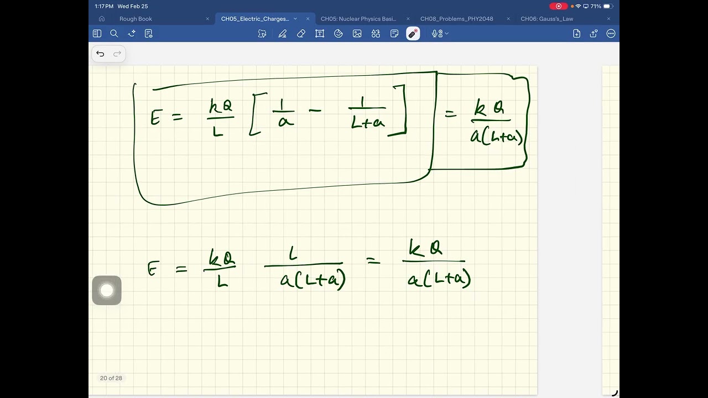Open the search tool
This screenshot has height=398, width=708.
click(x=114, y=34)
